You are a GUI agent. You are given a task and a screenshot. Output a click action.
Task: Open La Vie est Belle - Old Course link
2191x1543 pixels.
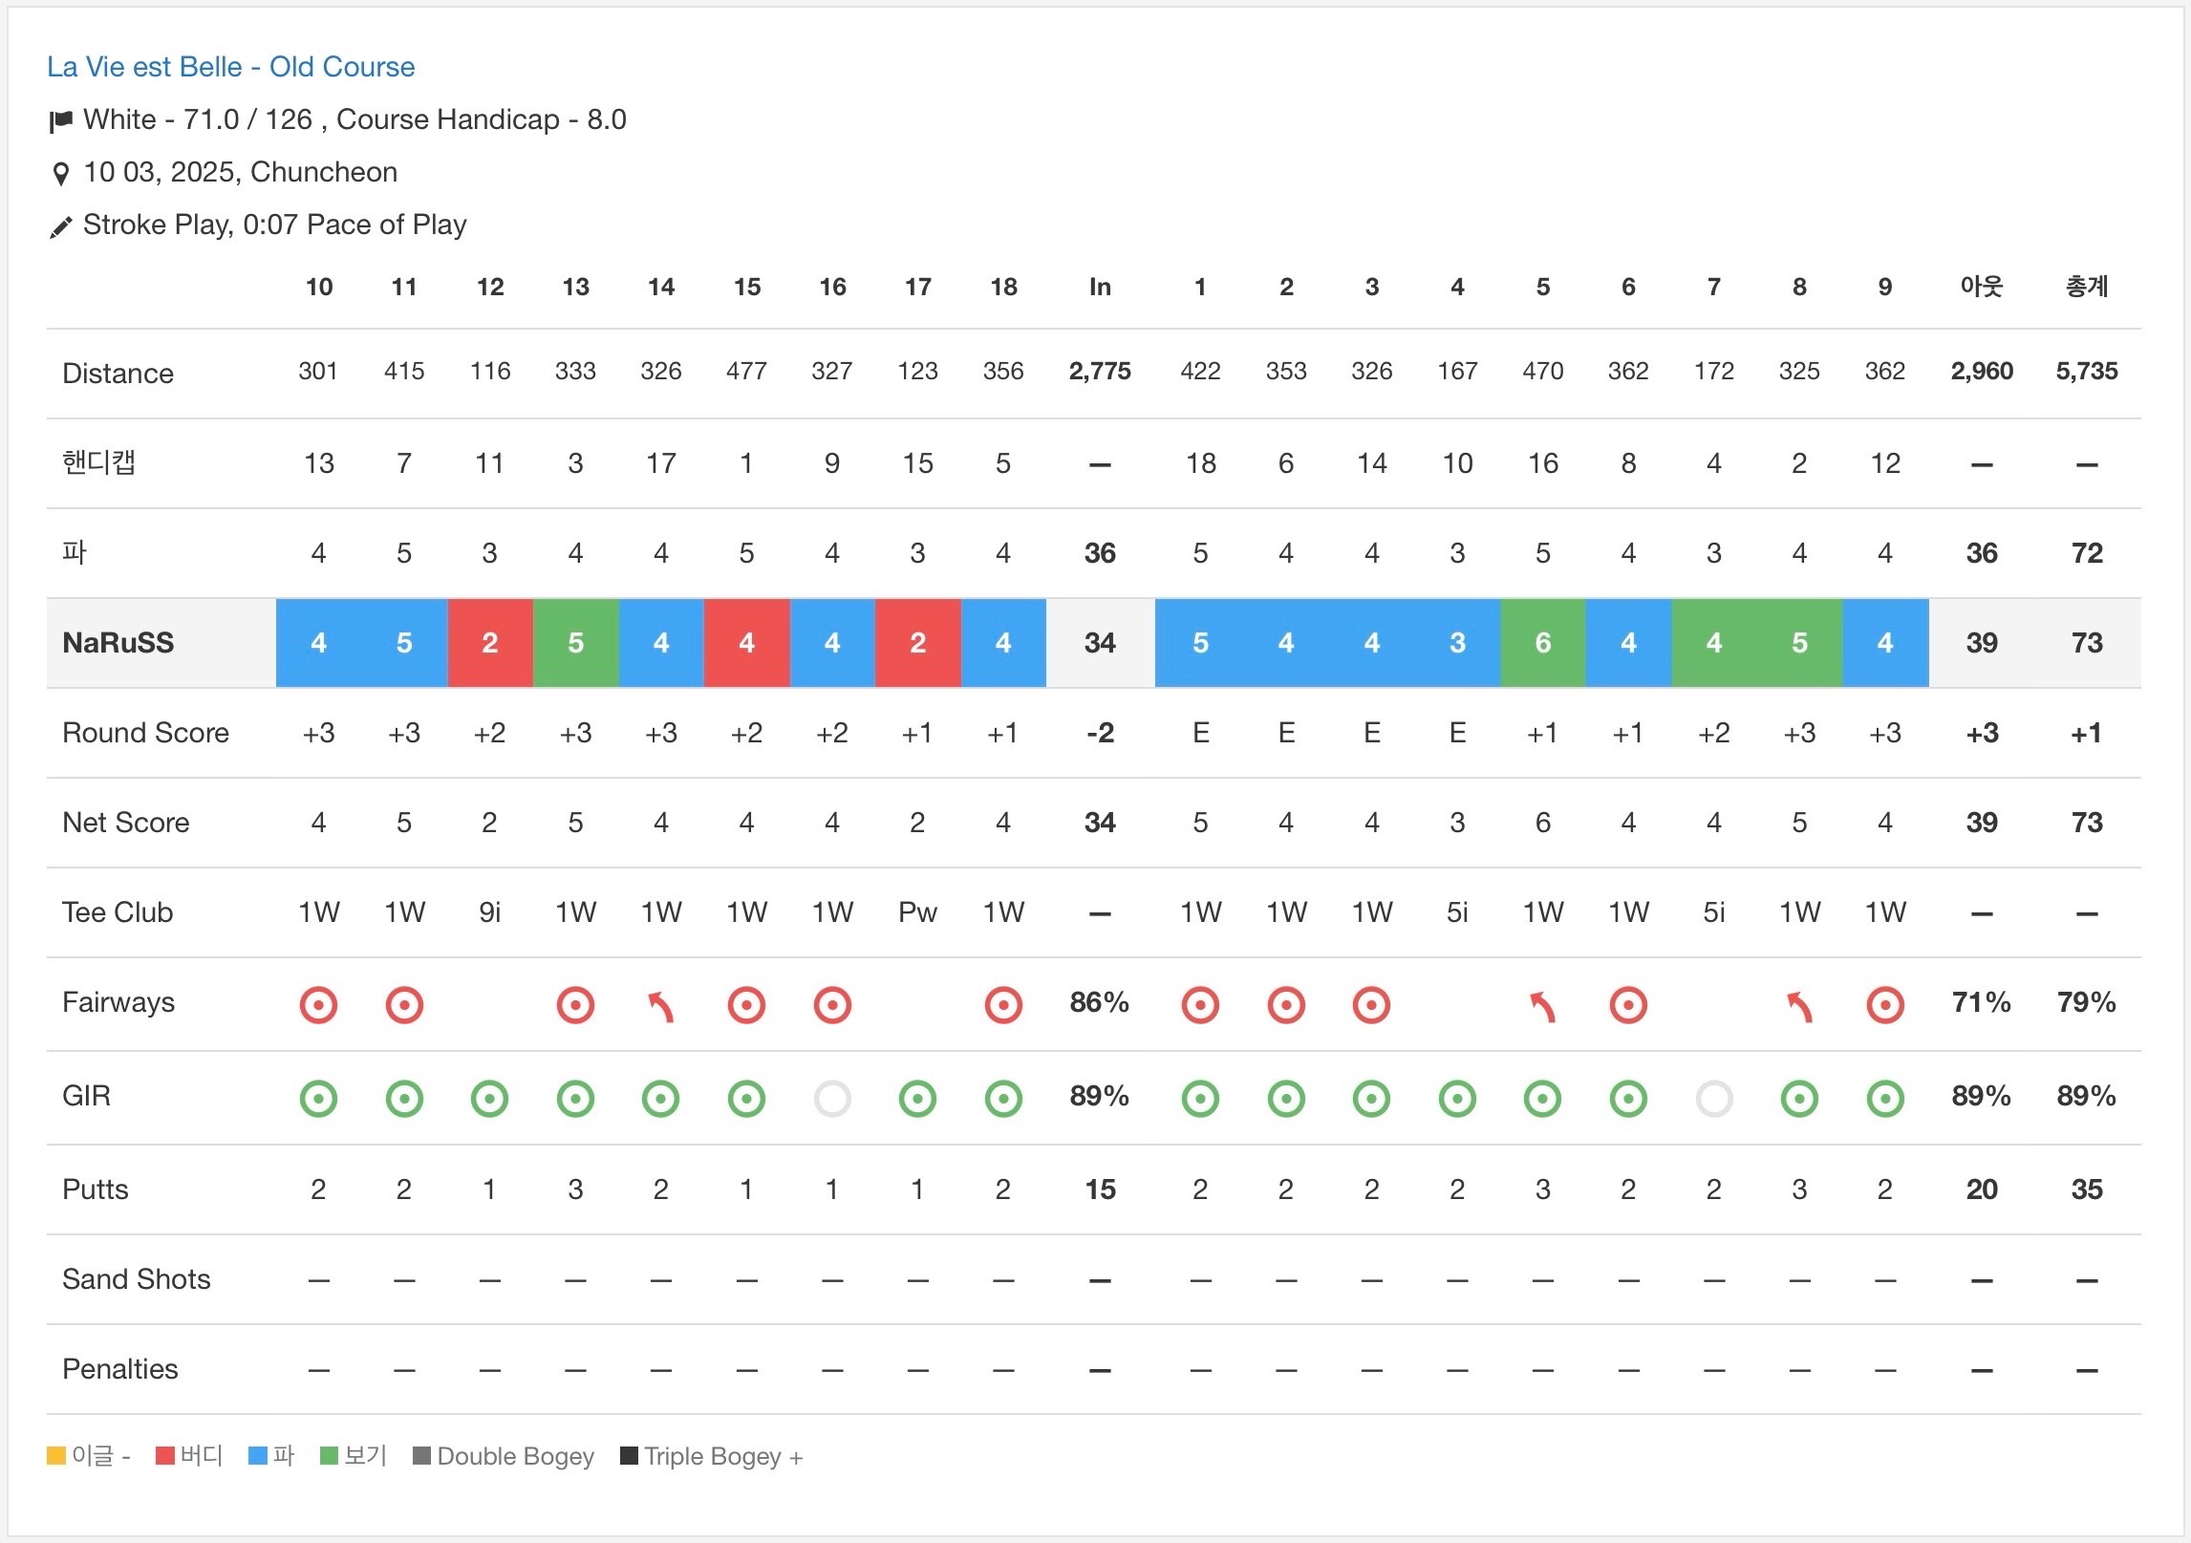[x=230, y=67]
